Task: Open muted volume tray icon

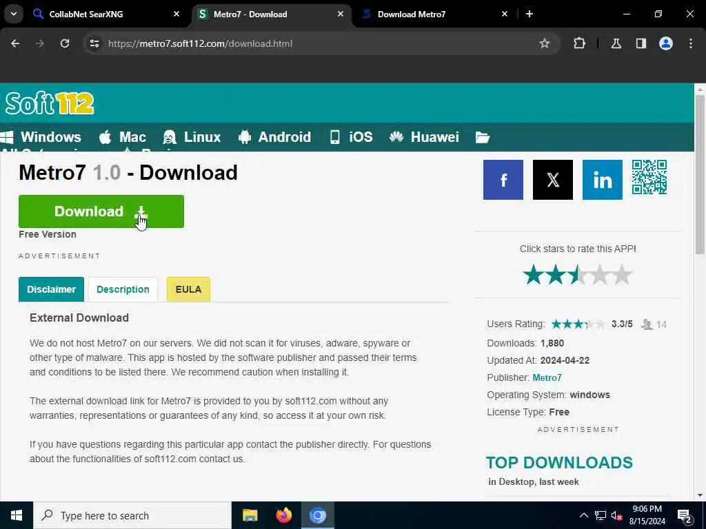Action: (x=616, y=515)
